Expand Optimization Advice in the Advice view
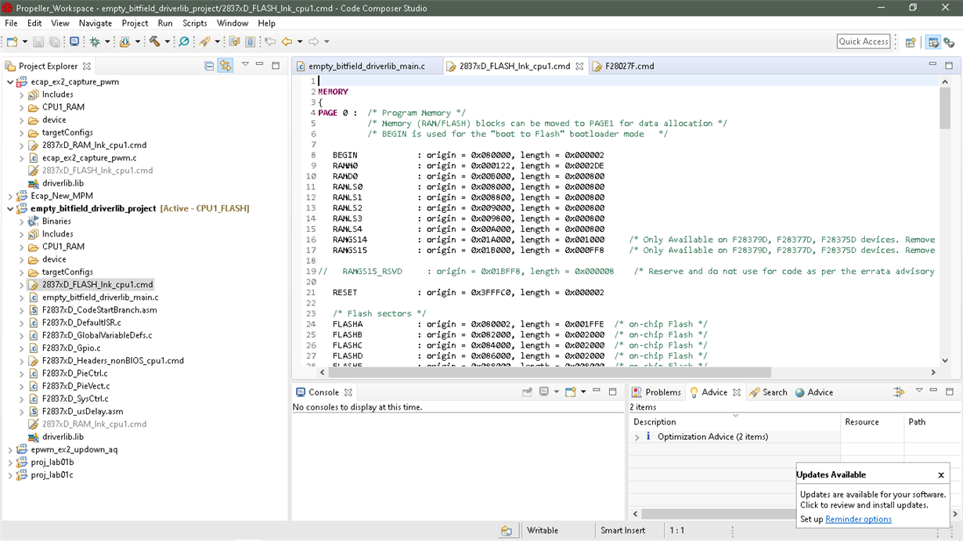The image size is (963, 541). coord(636,436)
